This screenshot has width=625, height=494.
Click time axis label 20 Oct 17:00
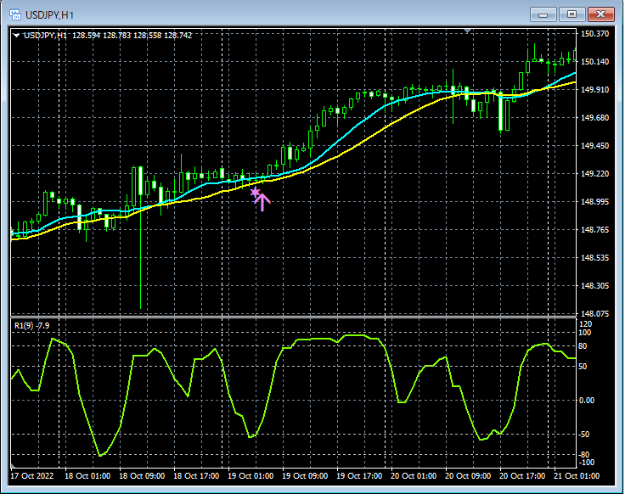pos(522,476)
